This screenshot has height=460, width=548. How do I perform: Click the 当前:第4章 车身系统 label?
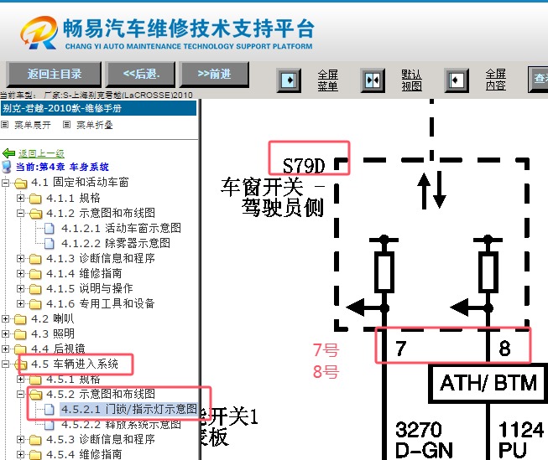point(62,167)
